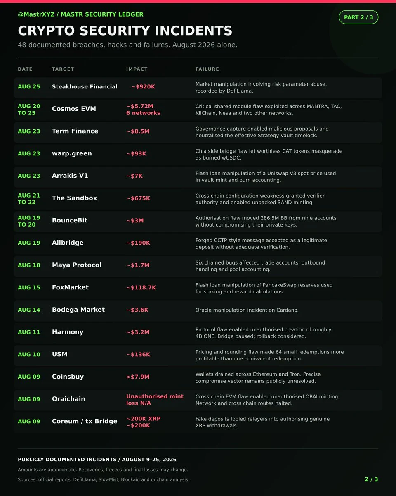
Task: Click the Oraichain Unauthorised mint text
Action: click(x=155, y=396)
